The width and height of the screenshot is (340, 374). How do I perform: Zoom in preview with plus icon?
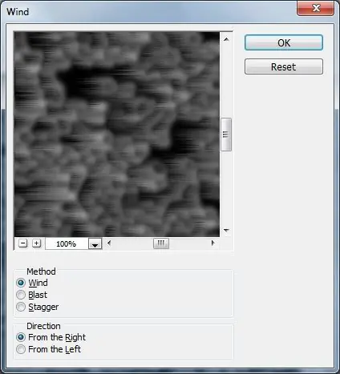click(x=36, y=243)
